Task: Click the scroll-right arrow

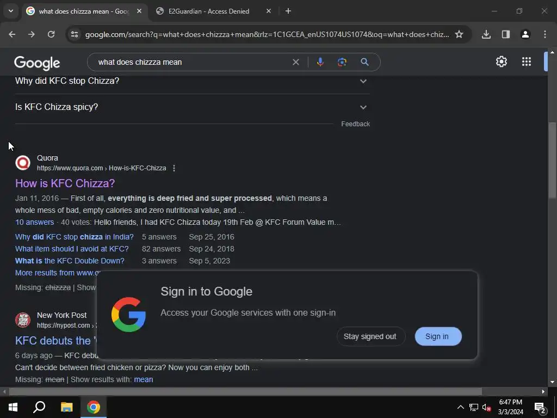Action: tap(543, 392)
